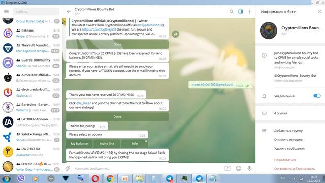Click the Betnomi avatar icon
Image resolution: width=325 pixels, height=183 pixels.
coord(8,33)
